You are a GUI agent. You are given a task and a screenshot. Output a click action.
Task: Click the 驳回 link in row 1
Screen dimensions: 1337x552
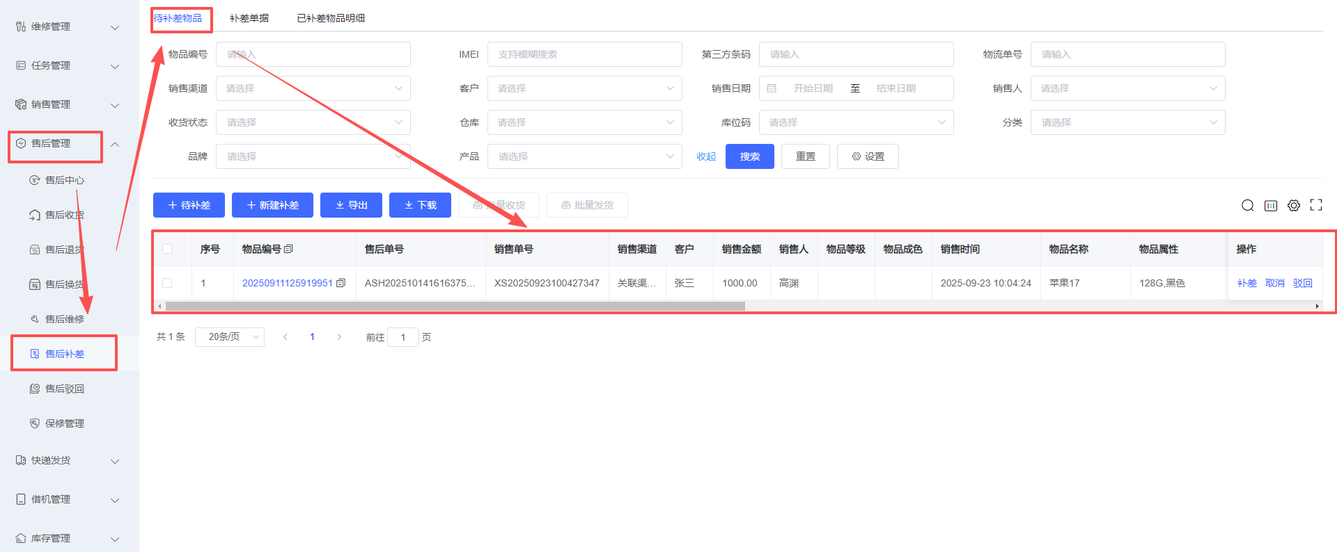click(1302, 283)
